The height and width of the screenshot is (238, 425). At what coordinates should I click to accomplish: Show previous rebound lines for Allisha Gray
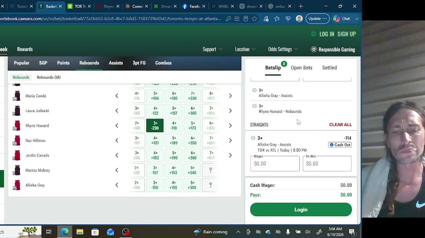[x=117, y=185]
